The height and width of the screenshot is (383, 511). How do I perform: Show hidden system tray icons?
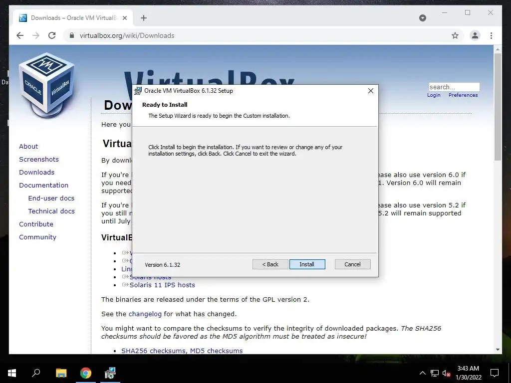(422, 373)
